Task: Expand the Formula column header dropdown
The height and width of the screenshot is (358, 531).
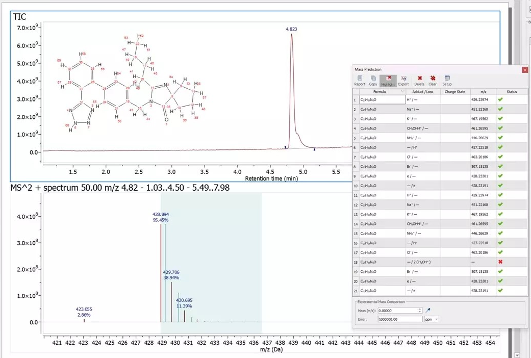Action: 402,92
